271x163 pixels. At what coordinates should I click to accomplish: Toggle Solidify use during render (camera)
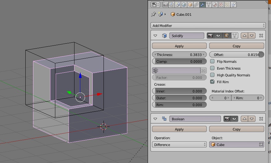tap(210, 36)
